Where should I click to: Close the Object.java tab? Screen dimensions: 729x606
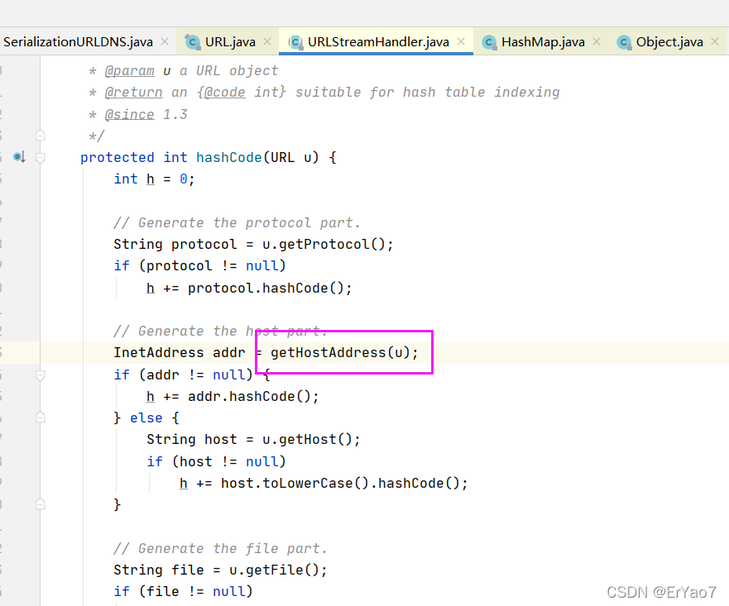click(714, 41)
